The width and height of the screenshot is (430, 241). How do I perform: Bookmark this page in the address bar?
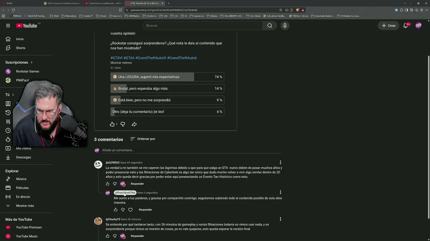pyautogui.click(x=121, y=10)
